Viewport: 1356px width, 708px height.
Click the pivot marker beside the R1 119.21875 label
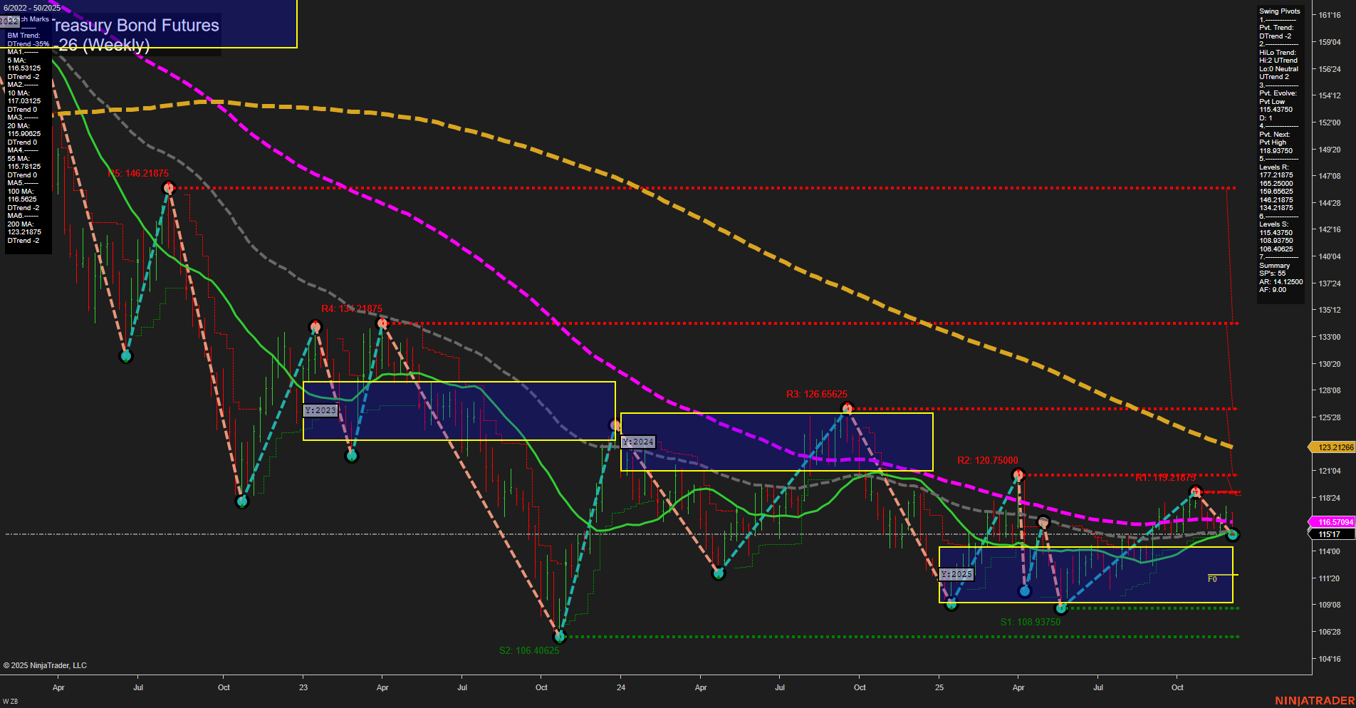1195,491
